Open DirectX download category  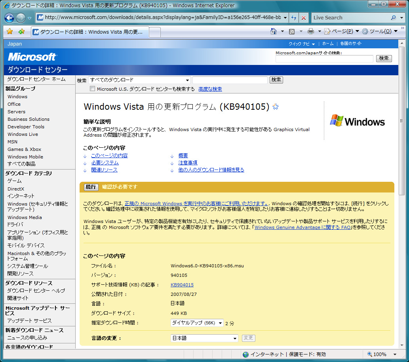[16, 189]
